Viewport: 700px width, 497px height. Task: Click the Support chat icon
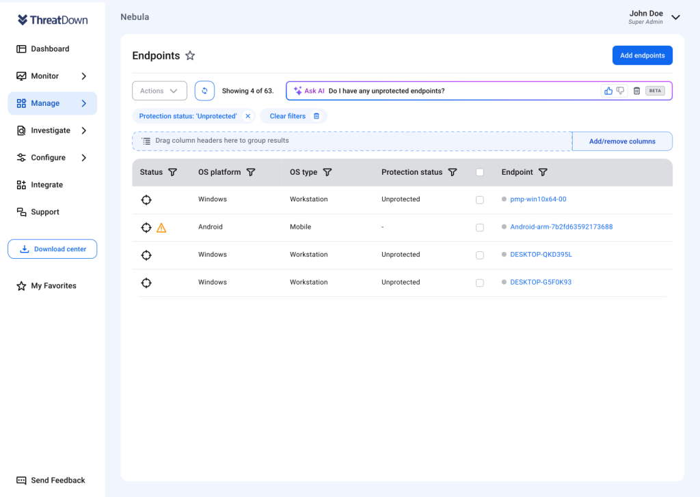click(x=21, y=212)
